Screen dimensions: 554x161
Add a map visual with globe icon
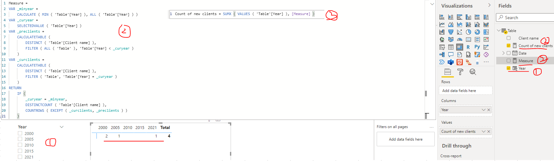coord(442,40)
